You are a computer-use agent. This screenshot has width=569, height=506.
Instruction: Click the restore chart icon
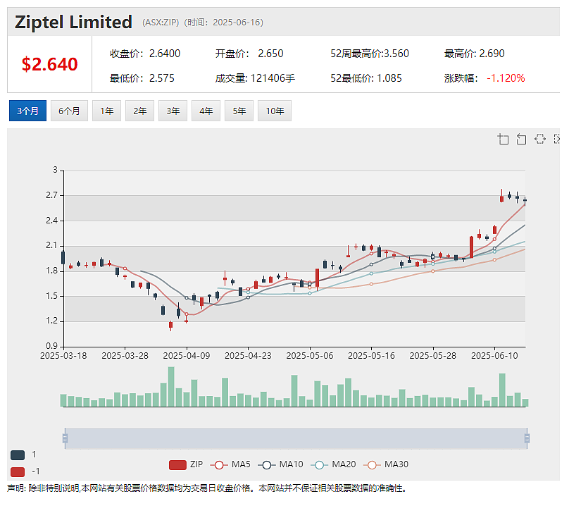[540, 139]
